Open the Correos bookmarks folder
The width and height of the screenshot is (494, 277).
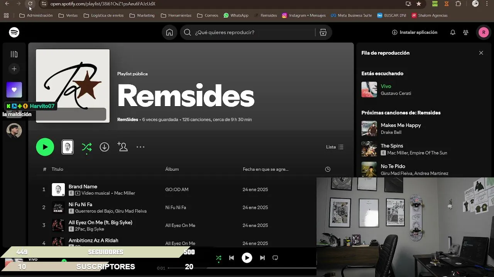(208, 15)
